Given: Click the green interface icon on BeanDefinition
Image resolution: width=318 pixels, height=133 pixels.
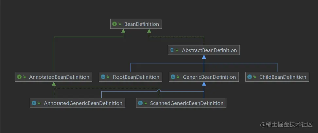Looking at the screenshot, I should tap(114, 24).
